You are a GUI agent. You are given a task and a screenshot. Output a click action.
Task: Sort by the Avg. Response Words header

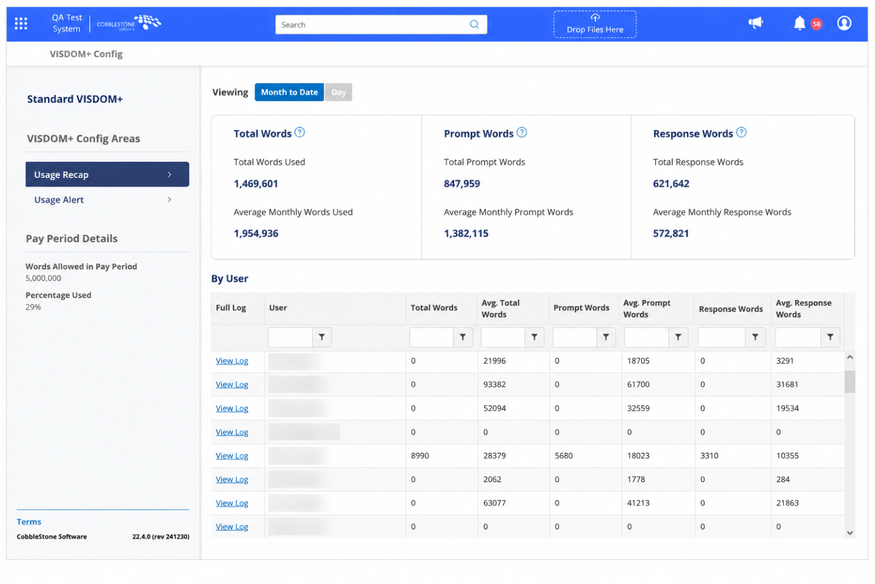tap(803, 308)
